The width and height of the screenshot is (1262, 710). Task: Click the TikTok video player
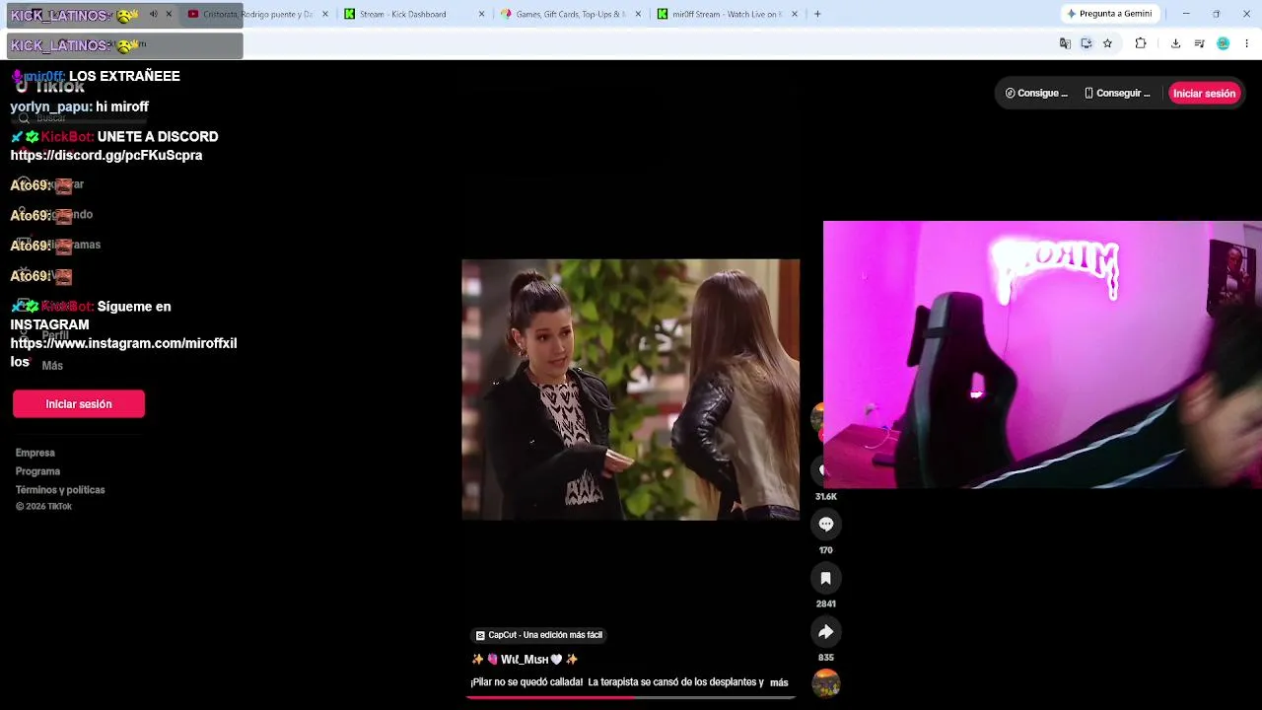click(x=631, y=390)
